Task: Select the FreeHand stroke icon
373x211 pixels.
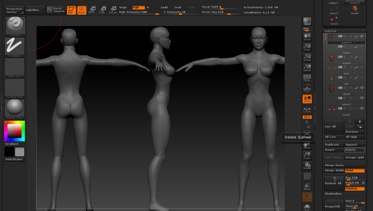Action: pyautogui.click(x=15, y=47)
